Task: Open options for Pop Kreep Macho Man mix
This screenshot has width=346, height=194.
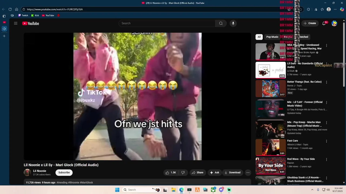Action: point(327,123)
